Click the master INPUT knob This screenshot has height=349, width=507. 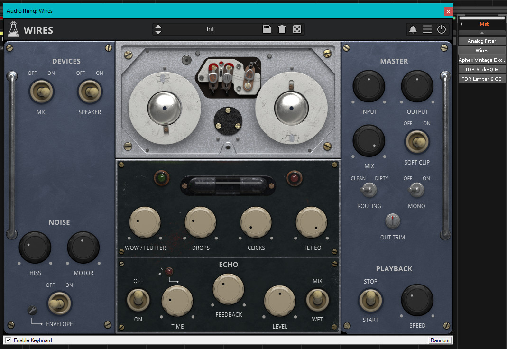click(369, 86)
